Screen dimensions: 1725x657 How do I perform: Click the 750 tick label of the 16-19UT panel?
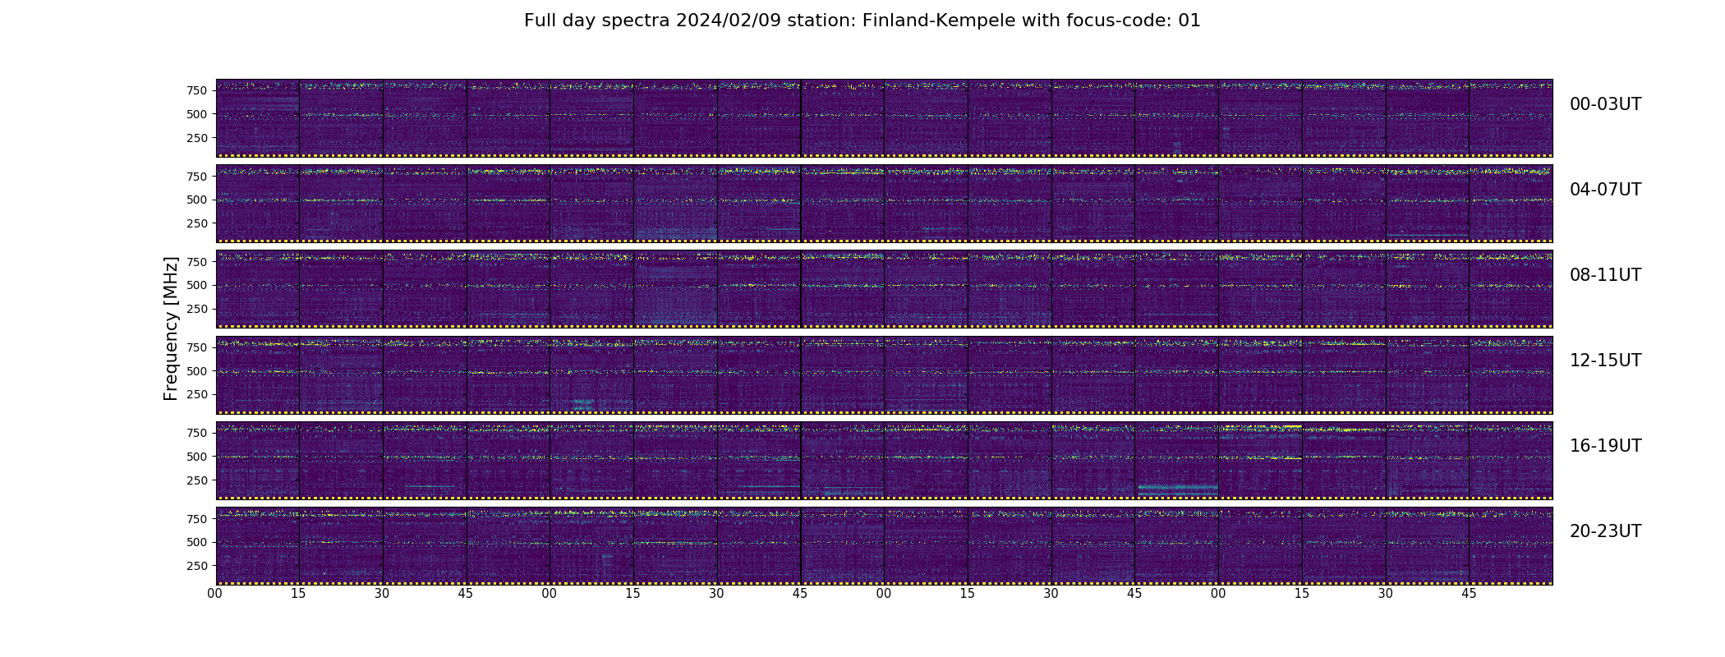click(197, 433)
